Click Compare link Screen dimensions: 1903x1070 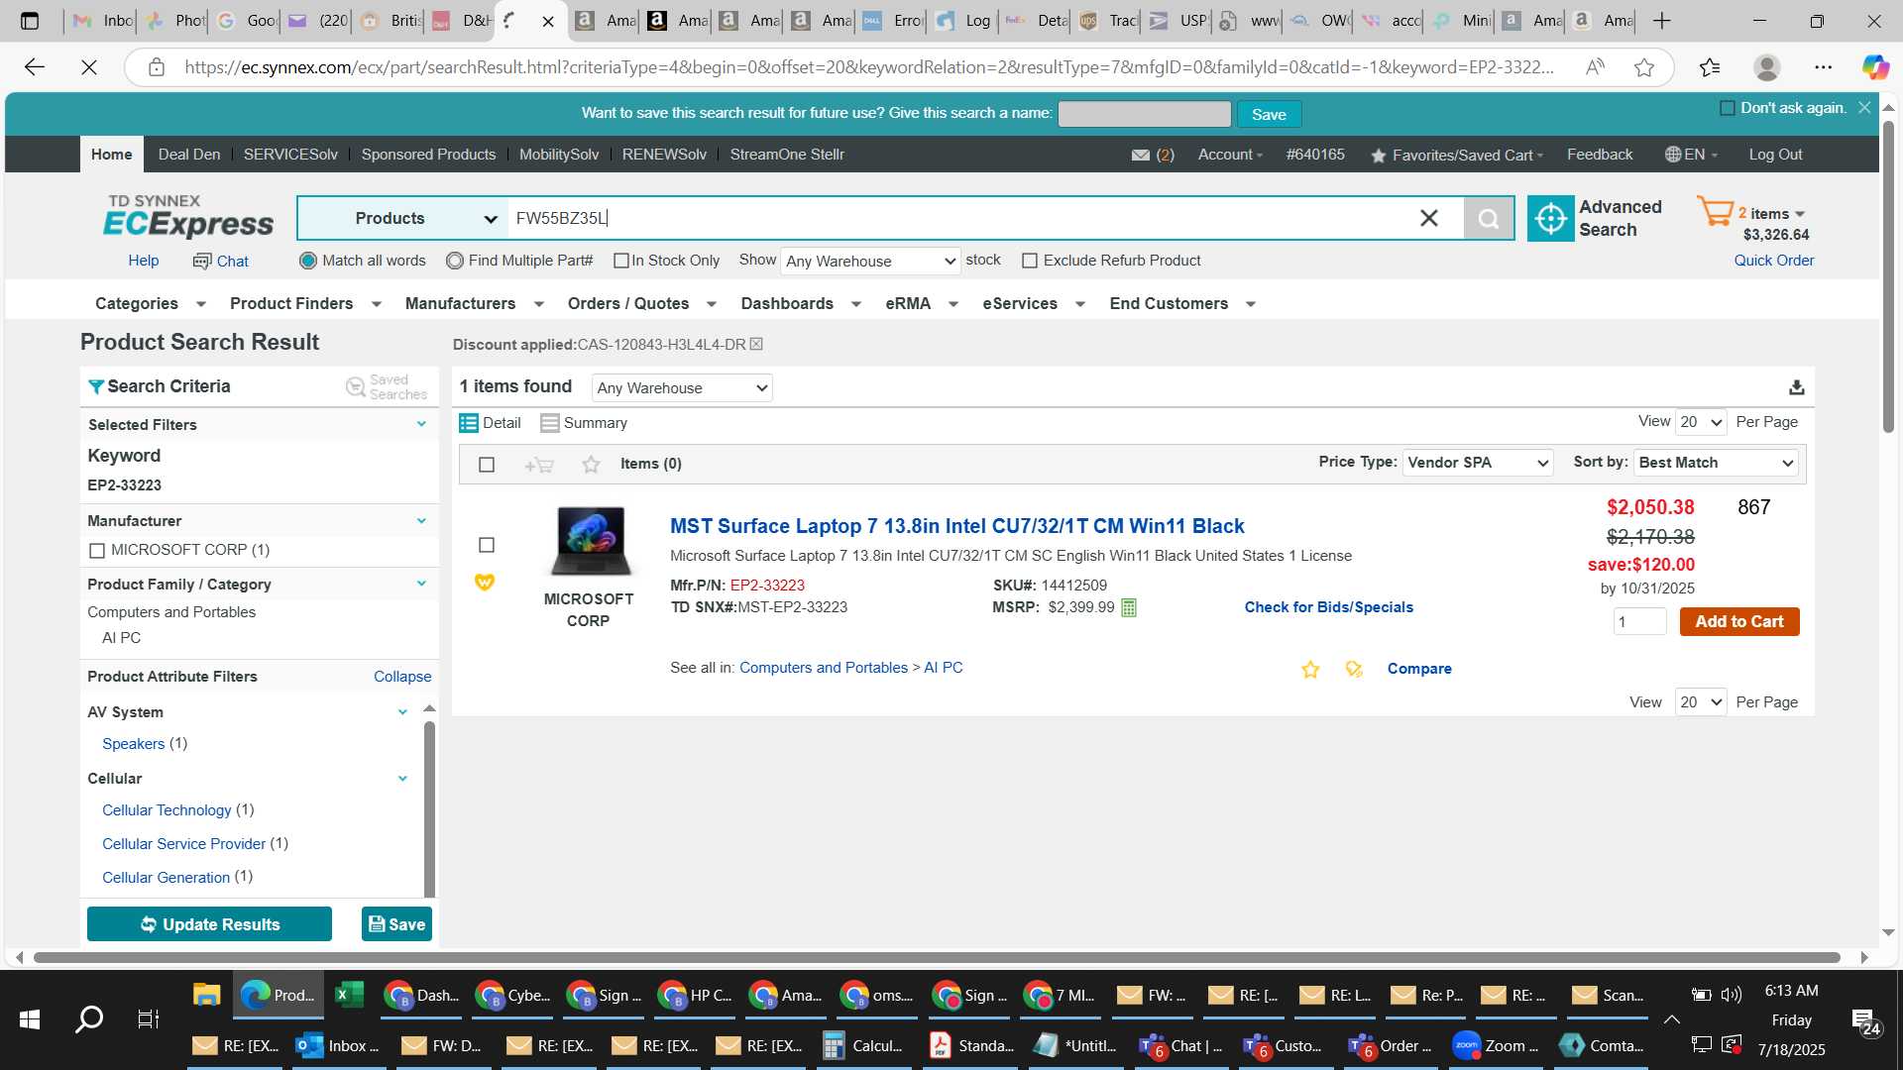point(1419,669)
